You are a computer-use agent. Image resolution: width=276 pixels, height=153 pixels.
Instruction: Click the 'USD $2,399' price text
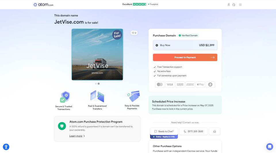point(207,45)
